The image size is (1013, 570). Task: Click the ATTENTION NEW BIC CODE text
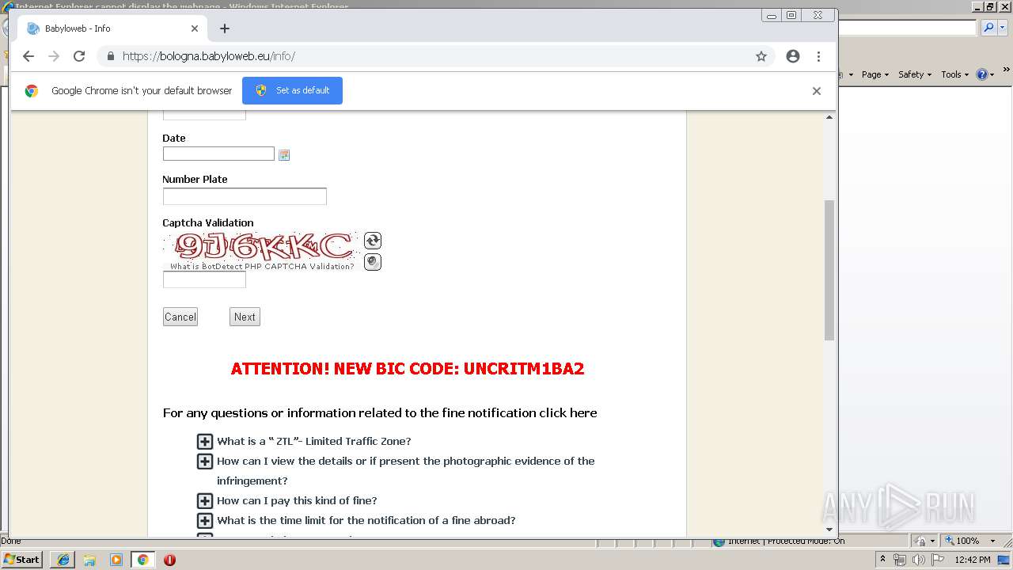(408, 369)
